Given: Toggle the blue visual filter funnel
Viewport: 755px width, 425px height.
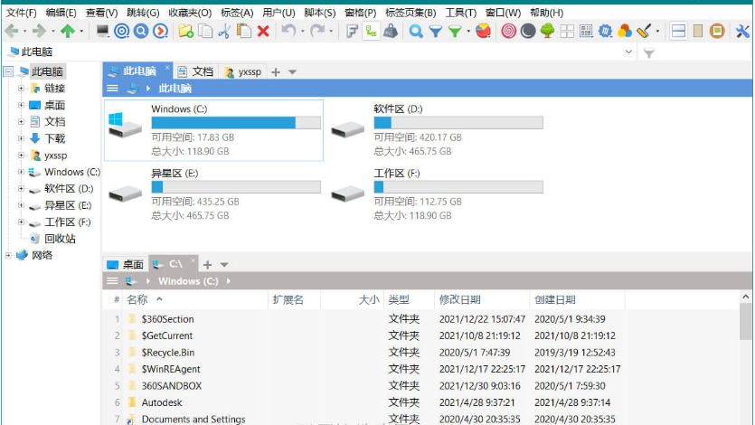Looking at the screenshot, I should click(435, 32).
